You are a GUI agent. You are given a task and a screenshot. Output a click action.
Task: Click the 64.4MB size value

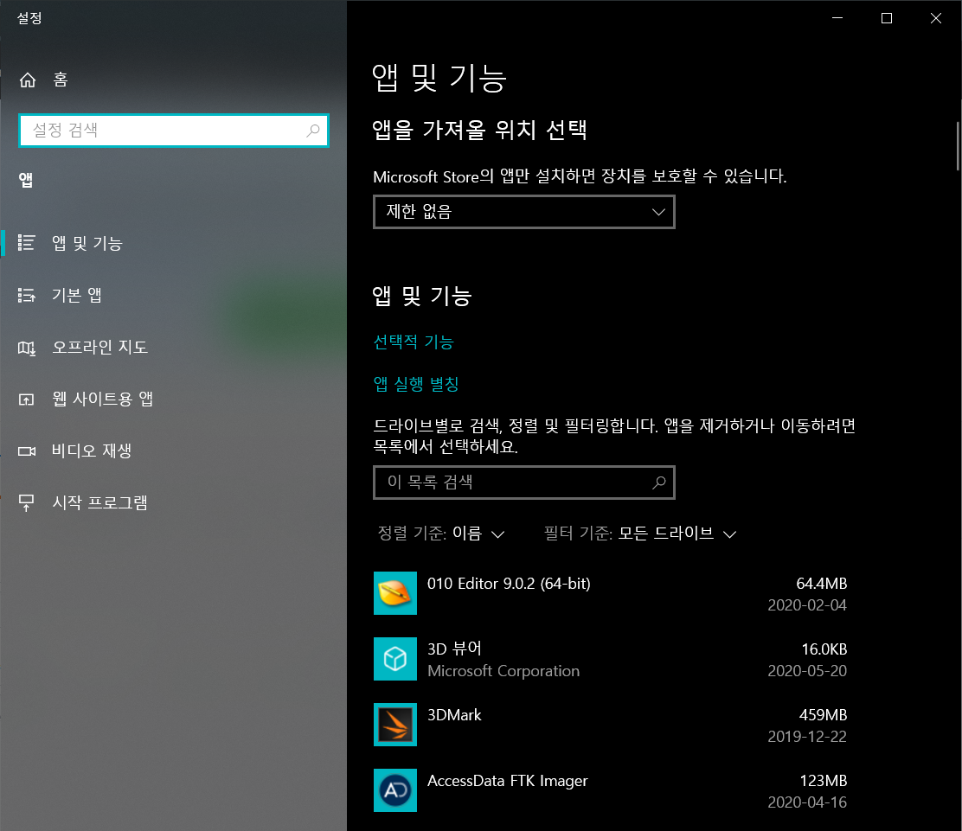point(822,583)
